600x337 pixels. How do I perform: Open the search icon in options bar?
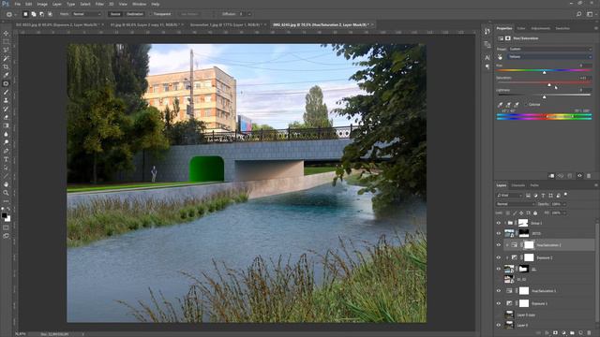[579, 14]
